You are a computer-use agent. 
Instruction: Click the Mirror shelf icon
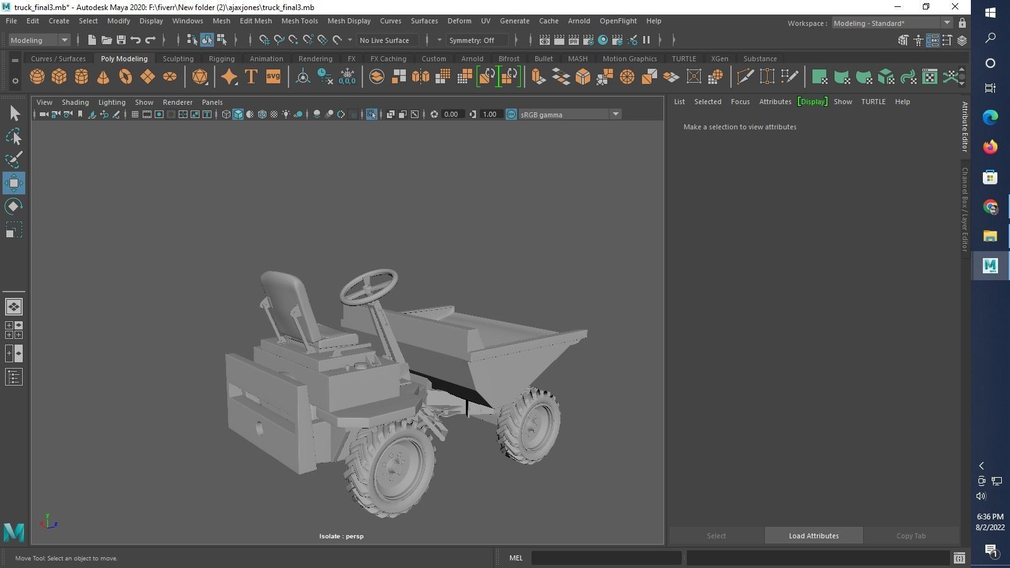coord(420,77)
